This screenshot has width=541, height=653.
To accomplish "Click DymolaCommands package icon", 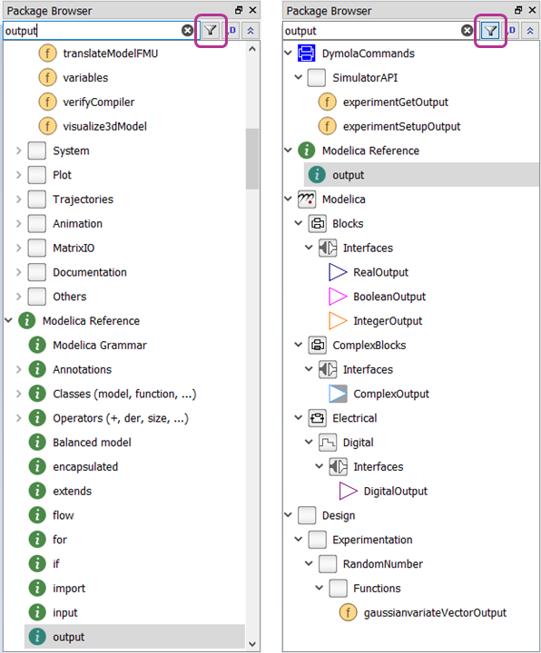I will 306,54.
